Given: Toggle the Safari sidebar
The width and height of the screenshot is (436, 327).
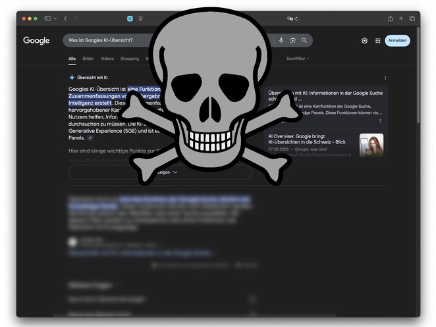Looking at the screenshot, I should (x=47, y=18).
